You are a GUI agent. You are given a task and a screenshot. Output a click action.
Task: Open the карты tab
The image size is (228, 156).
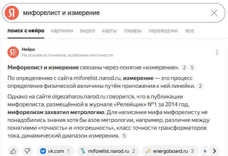(x=109, y=31)
